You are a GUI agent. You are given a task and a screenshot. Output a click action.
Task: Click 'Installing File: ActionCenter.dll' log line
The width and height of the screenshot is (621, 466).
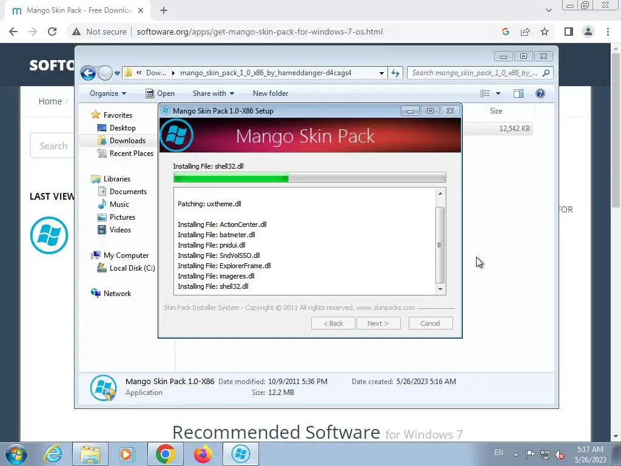pos(222,225)
